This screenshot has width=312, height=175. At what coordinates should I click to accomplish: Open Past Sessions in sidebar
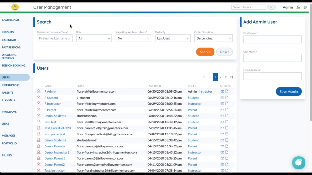tap(11, 47)
